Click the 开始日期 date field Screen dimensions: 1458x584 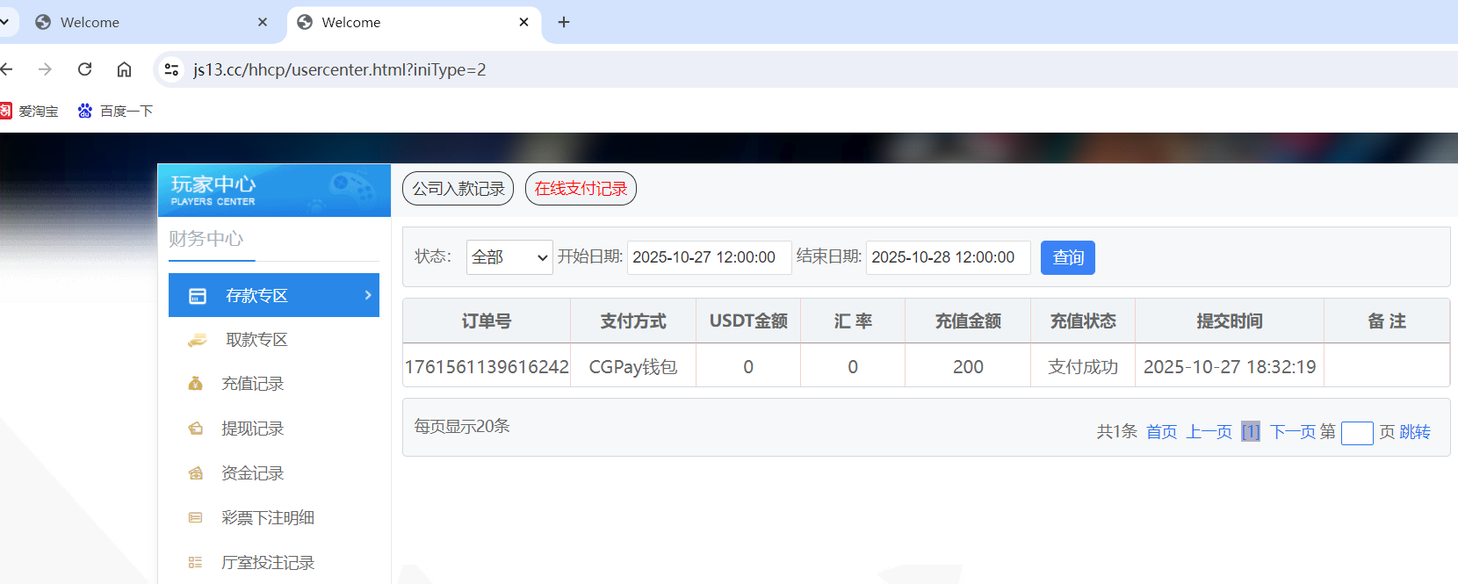[709, 257]
